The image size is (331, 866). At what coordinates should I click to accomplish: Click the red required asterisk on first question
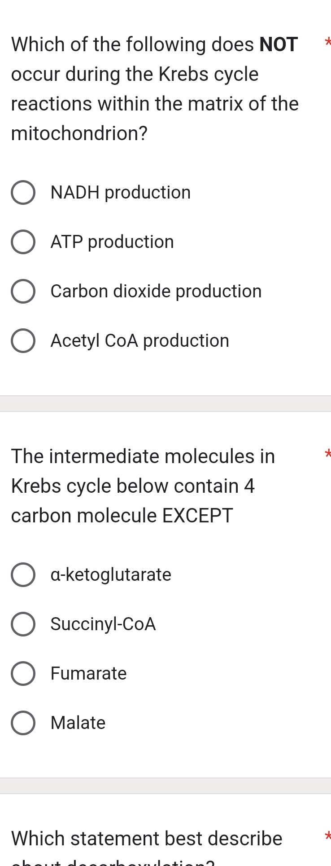coord(328,43)
